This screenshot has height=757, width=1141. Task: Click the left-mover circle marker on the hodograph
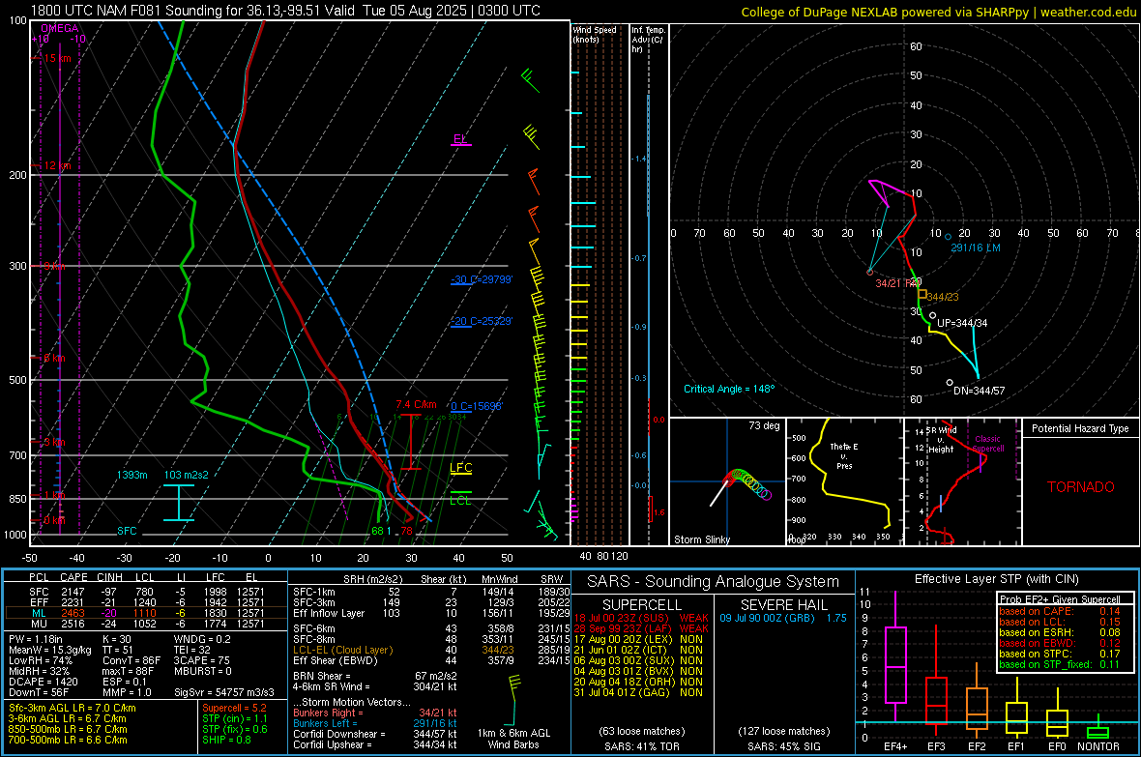[948, 237]
